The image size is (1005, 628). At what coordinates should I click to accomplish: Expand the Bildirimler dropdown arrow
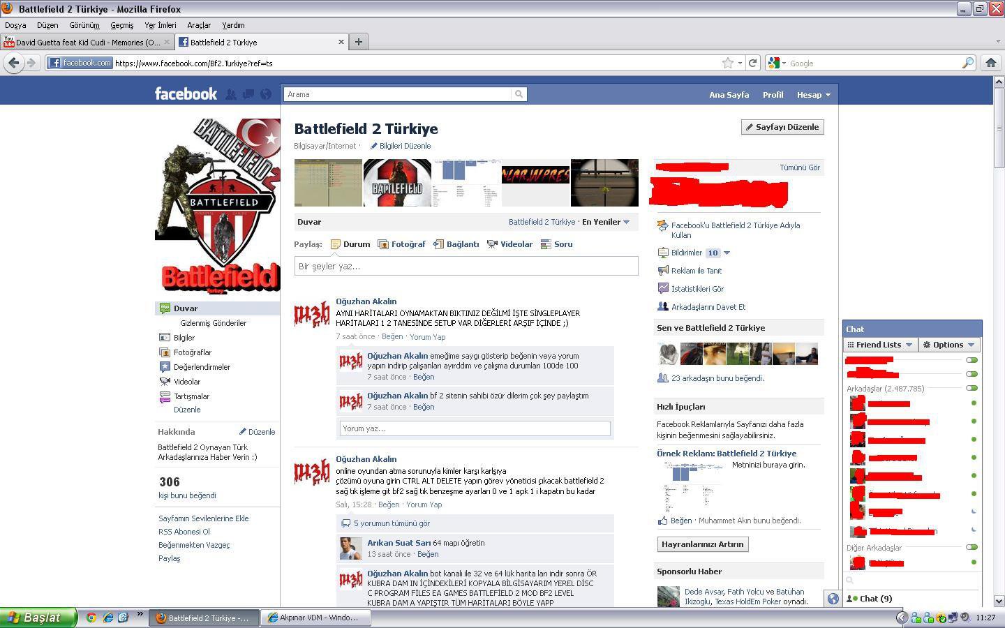tap(727, 253)
